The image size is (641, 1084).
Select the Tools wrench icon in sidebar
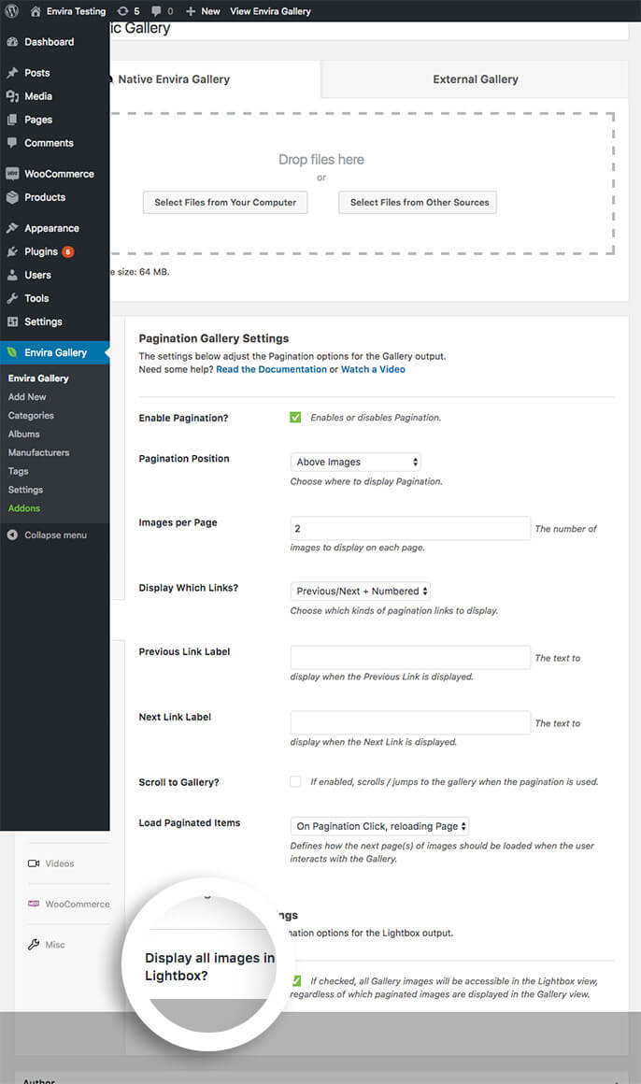click(x=12, y=298)
